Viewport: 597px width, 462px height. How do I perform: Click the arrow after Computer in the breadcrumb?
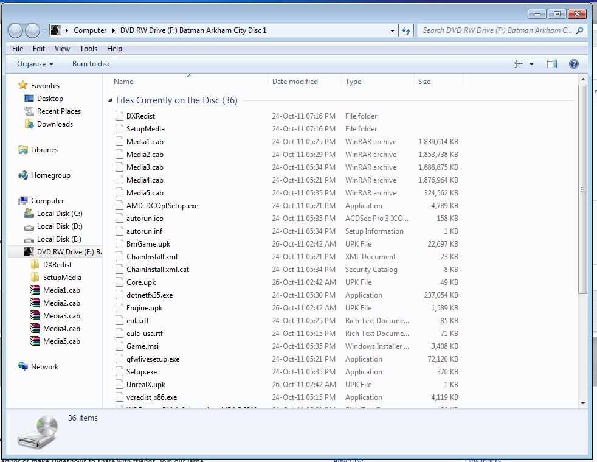coord(114,30)
